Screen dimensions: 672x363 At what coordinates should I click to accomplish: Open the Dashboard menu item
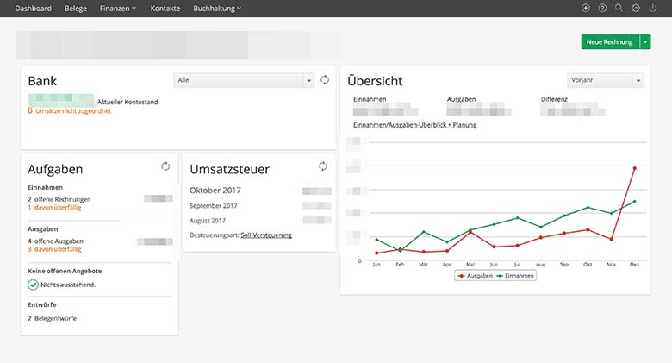point(33,8)
